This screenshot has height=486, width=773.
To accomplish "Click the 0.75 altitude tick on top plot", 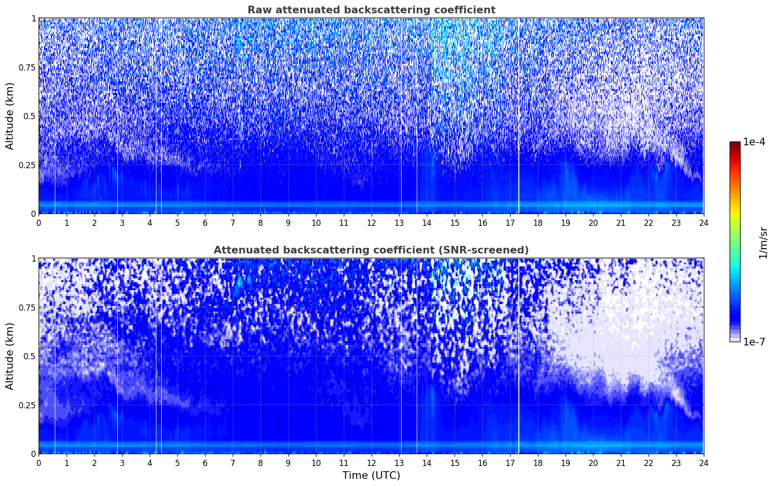I will coord(27,67).
